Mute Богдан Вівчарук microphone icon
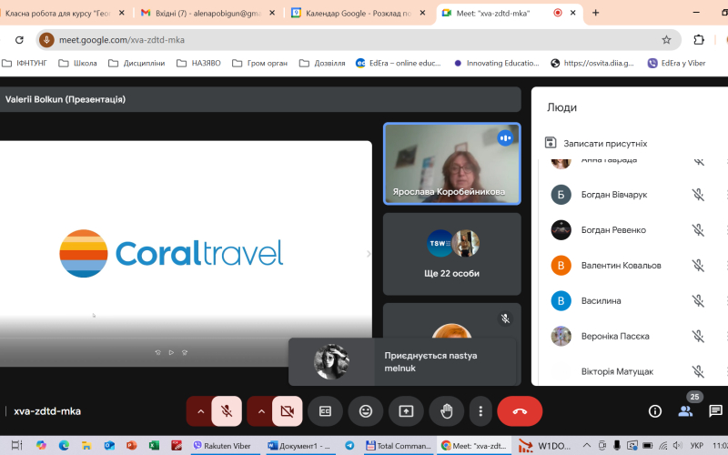 tap(698, 195)
